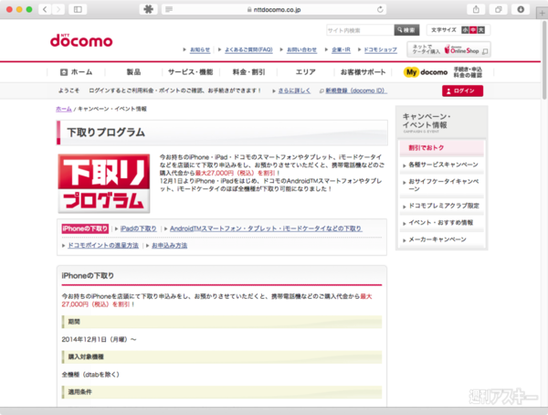Viewport: 548px width, 415px height.
Task: Click the 期間 section heading
Action: pos(222,322)
